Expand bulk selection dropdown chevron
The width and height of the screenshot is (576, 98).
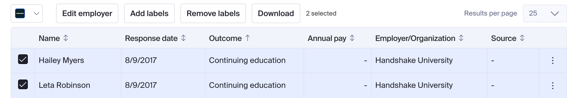(x=36, y=13)
